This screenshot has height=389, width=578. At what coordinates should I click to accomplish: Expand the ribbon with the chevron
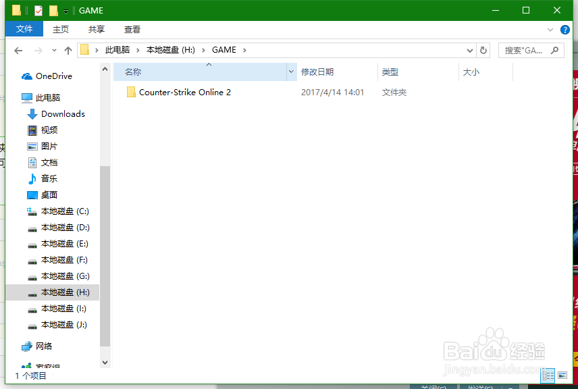[550, 30]
